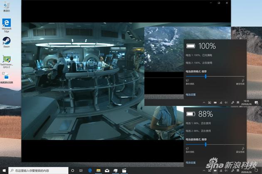The image size is (262, 174).
Task: Open the Steam desktop shortcut
Action: (7, 41)
